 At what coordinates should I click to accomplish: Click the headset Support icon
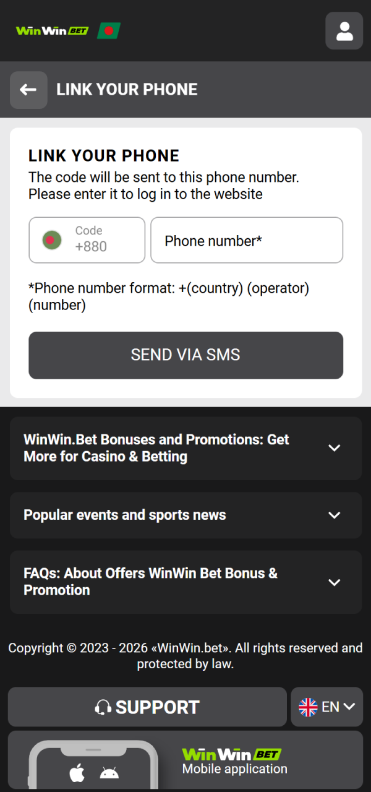click(106, 707)
